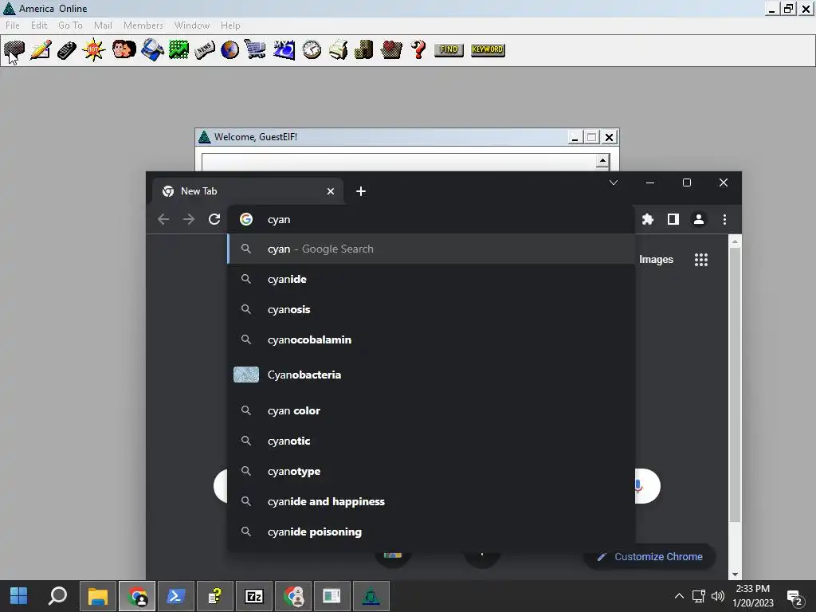Click the Google G icon in address bar
The image size is (816, 612).
(x=246, y=220)
